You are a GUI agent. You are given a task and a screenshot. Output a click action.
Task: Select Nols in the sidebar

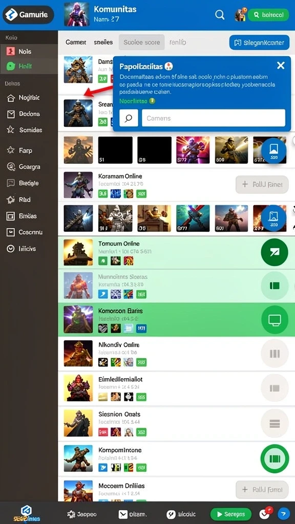[x=29, y=52]
